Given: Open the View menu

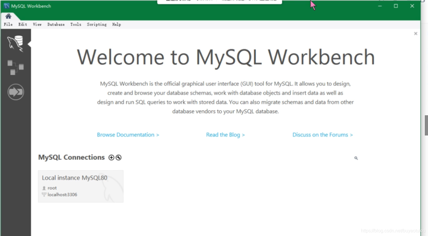Looking at the screenshot, I should click(37, 25).
